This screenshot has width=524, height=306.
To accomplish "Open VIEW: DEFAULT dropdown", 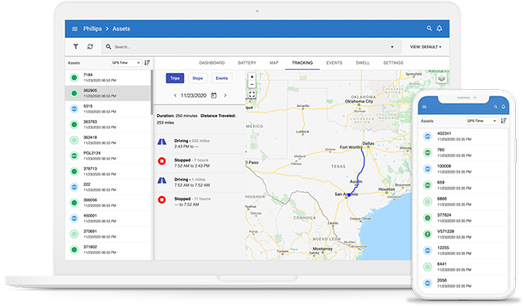I will 426,47.
